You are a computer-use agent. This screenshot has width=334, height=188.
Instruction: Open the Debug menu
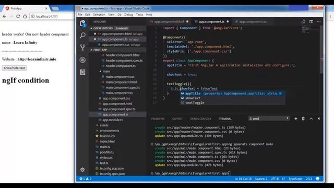129,15
